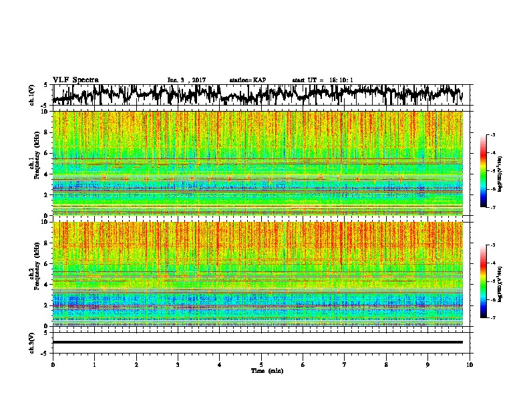Click the "4" tick on the time axis
The height and width of the screenshot is (409, 529).
point(220,365)
